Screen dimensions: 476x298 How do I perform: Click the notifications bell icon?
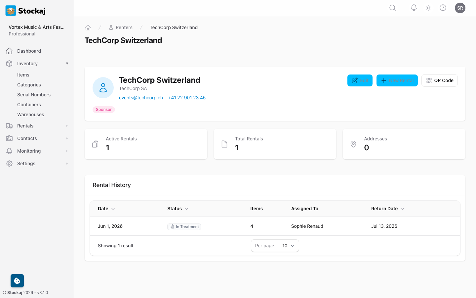(x=414, y=8)
